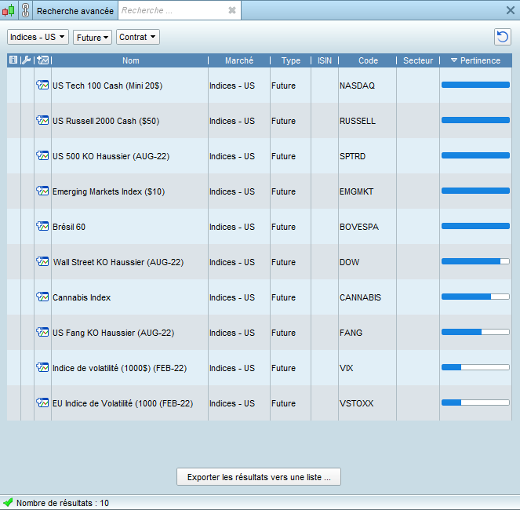Open chart icon for Cannabis Index
Image resolution: width=520 pixels, height=510 pixels.
pos(42,297)
